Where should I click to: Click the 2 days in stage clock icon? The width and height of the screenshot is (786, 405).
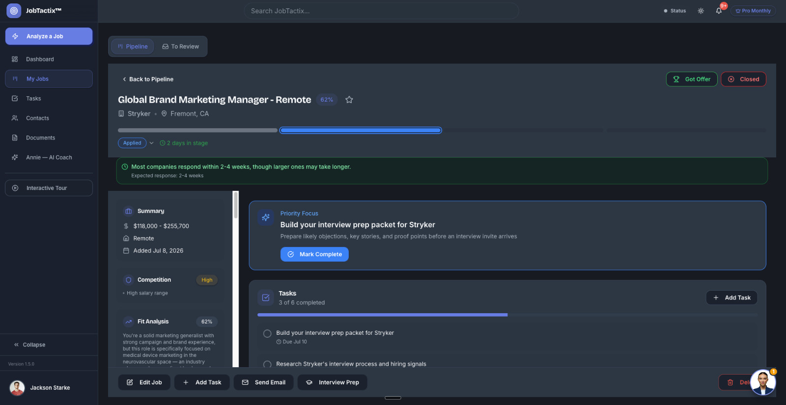coord(163,143)
